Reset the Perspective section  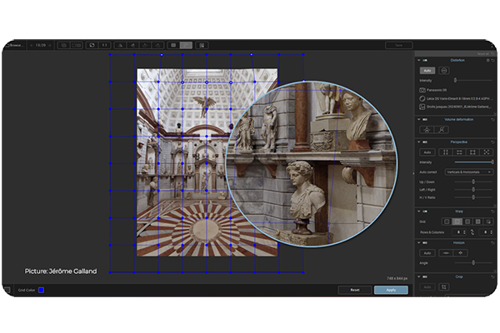point(492,142)
